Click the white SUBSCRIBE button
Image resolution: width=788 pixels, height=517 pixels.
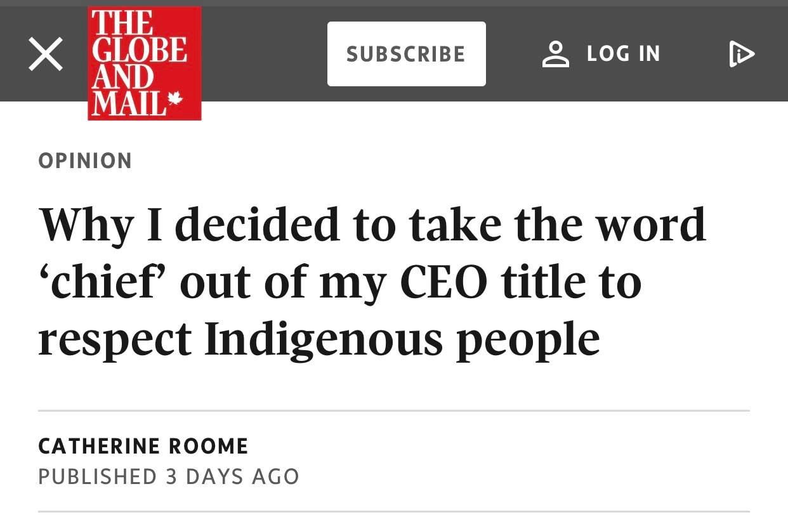click(x=407, y=54)
